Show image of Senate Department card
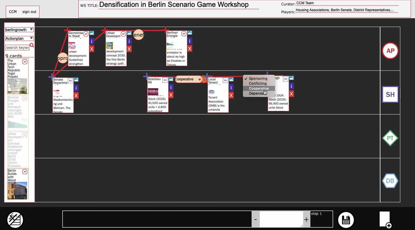The width and height of the screenshot is (415, 230). tap(76, 80)
